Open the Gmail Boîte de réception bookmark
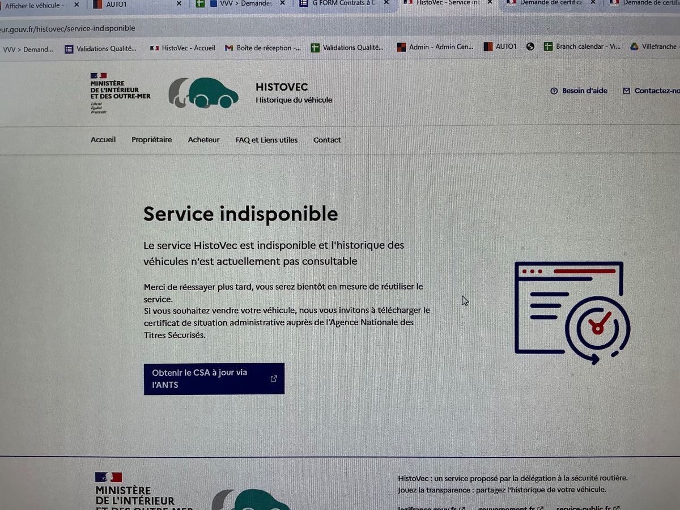 click(263, 48)
